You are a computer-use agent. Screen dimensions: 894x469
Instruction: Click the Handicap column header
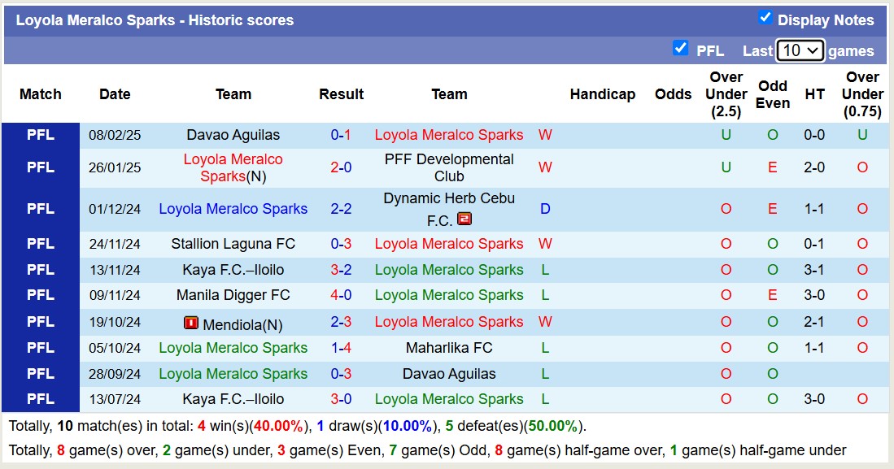[x=602, y=94]
